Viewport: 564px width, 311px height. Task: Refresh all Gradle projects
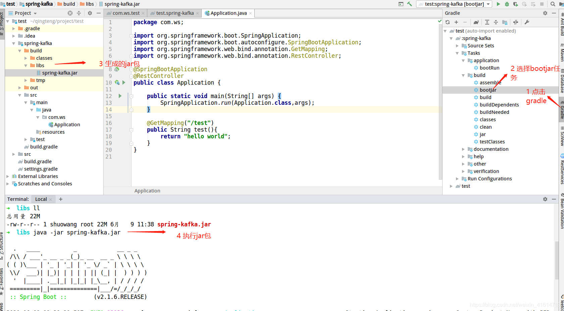click(448, 22)
